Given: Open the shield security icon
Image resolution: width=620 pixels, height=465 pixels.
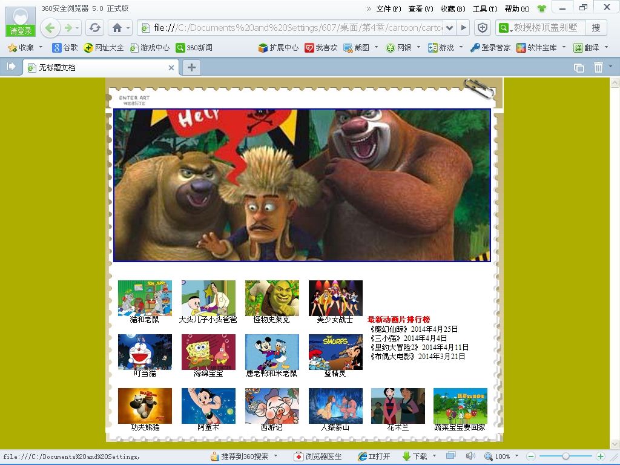Looking at the screenshot, I should coord(482,28).
